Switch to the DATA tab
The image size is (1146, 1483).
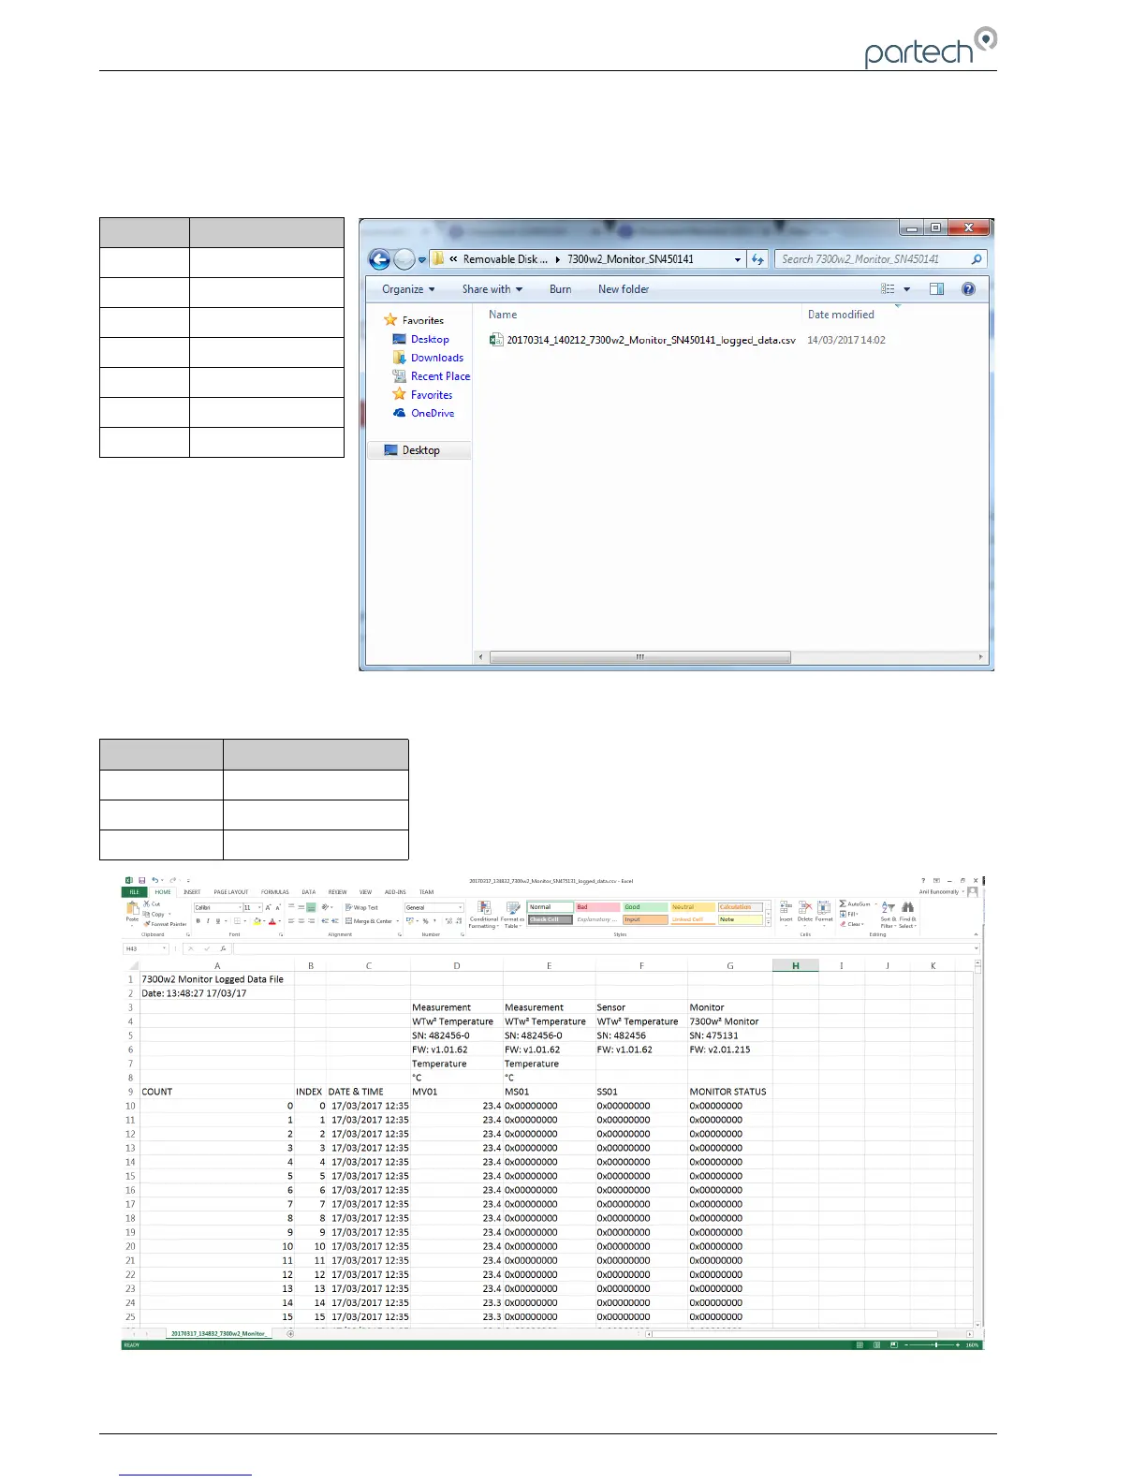click(309, 892)
